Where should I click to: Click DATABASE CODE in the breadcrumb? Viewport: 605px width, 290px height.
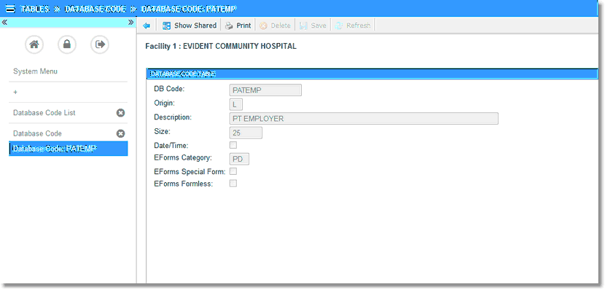click(95, 9)
